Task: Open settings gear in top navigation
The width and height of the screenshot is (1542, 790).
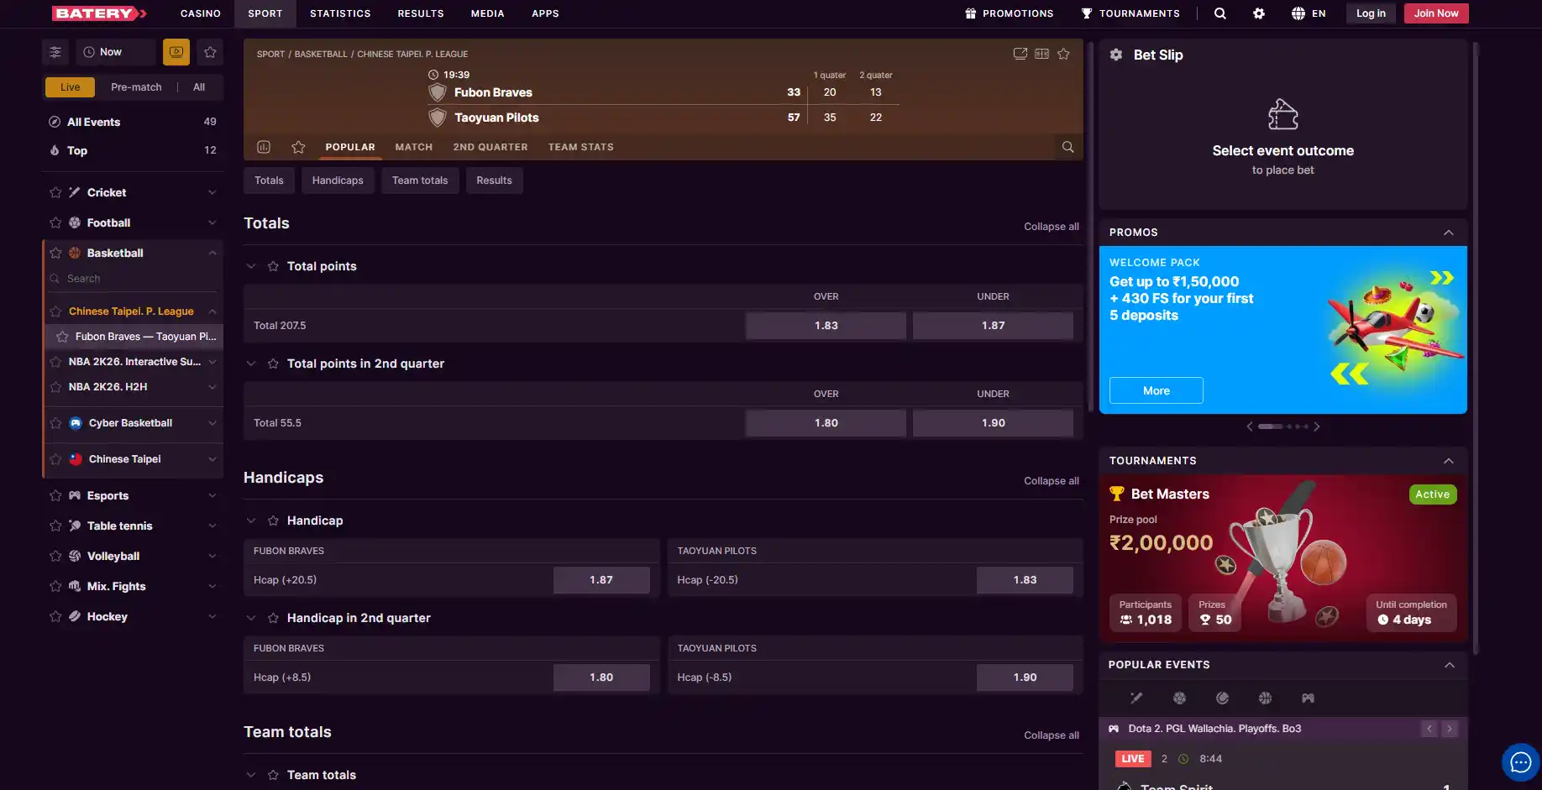Action: click(1259, 13)
